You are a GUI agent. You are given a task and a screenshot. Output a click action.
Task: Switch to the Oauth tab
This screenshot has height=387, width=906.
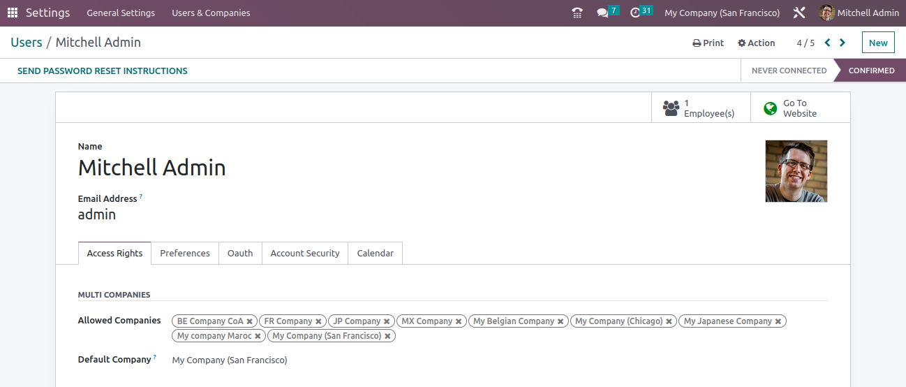click(240, 253)
